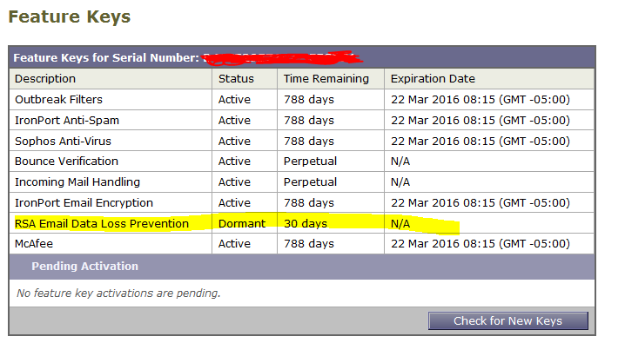Image resolution: width=625 pixels, height=343 pixels.
Task: Click N/A expiration in Incoming Mail Handling row
Action: 400,182
